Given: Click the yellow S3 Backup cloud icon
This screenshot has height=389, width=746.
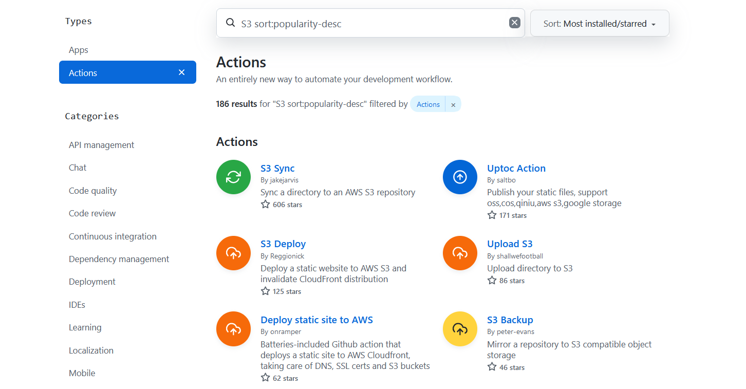Looking at the screenshot, I should pyautogui.click(x=460, y=328).
